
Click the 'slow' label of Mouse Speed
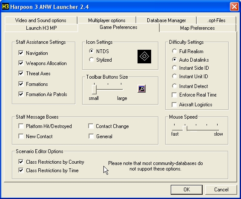(218, 134)
